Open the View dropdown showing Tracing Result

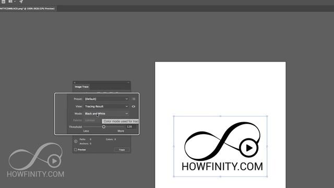click(x=106, y=107)
